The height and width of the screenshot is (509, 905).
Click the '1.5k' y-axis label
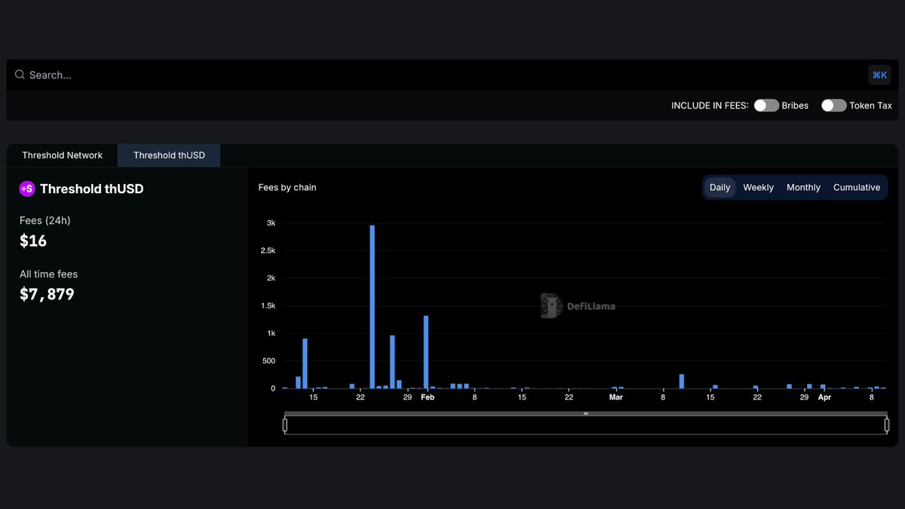click(268, 305)
